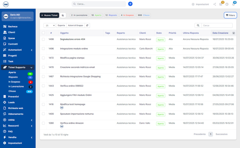Click the blue plus quick-add button

(130, 4)
